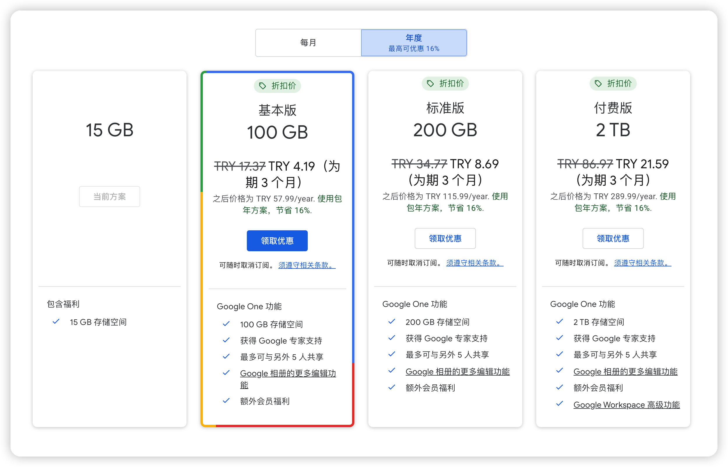Click the checkmark beside 200 GB 存储空间
Screen dimensions: 728x467
pos(392,321)
